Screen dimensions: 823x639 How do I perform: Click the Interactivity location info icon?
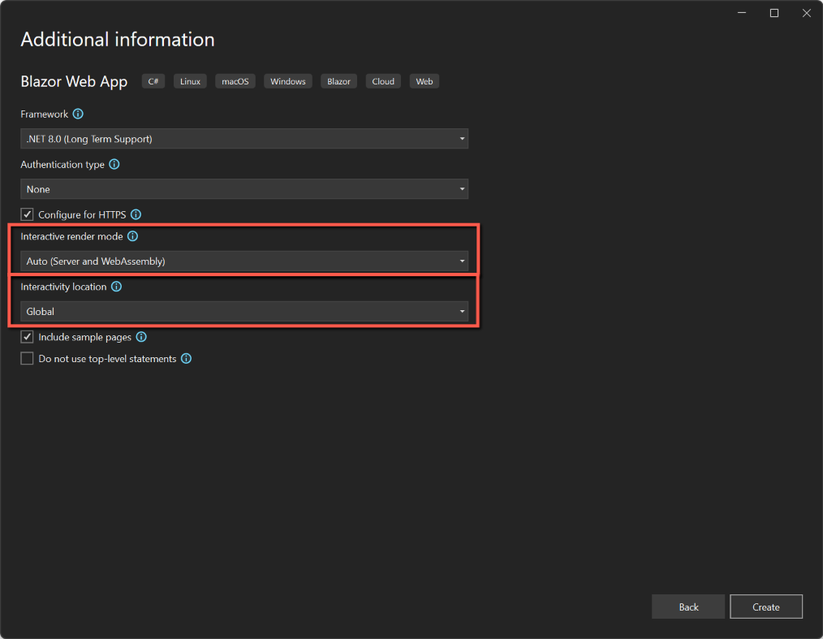116,286
